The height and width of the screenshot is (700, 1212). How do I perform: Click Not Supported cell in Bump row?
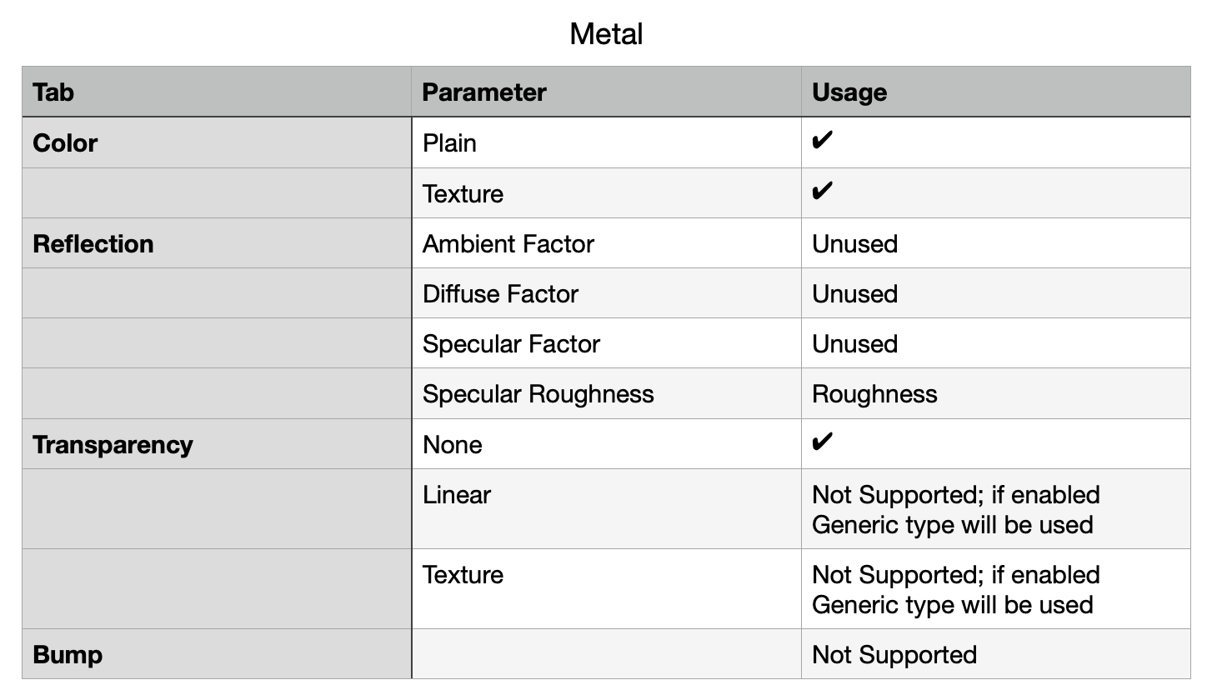click(996, 654)
